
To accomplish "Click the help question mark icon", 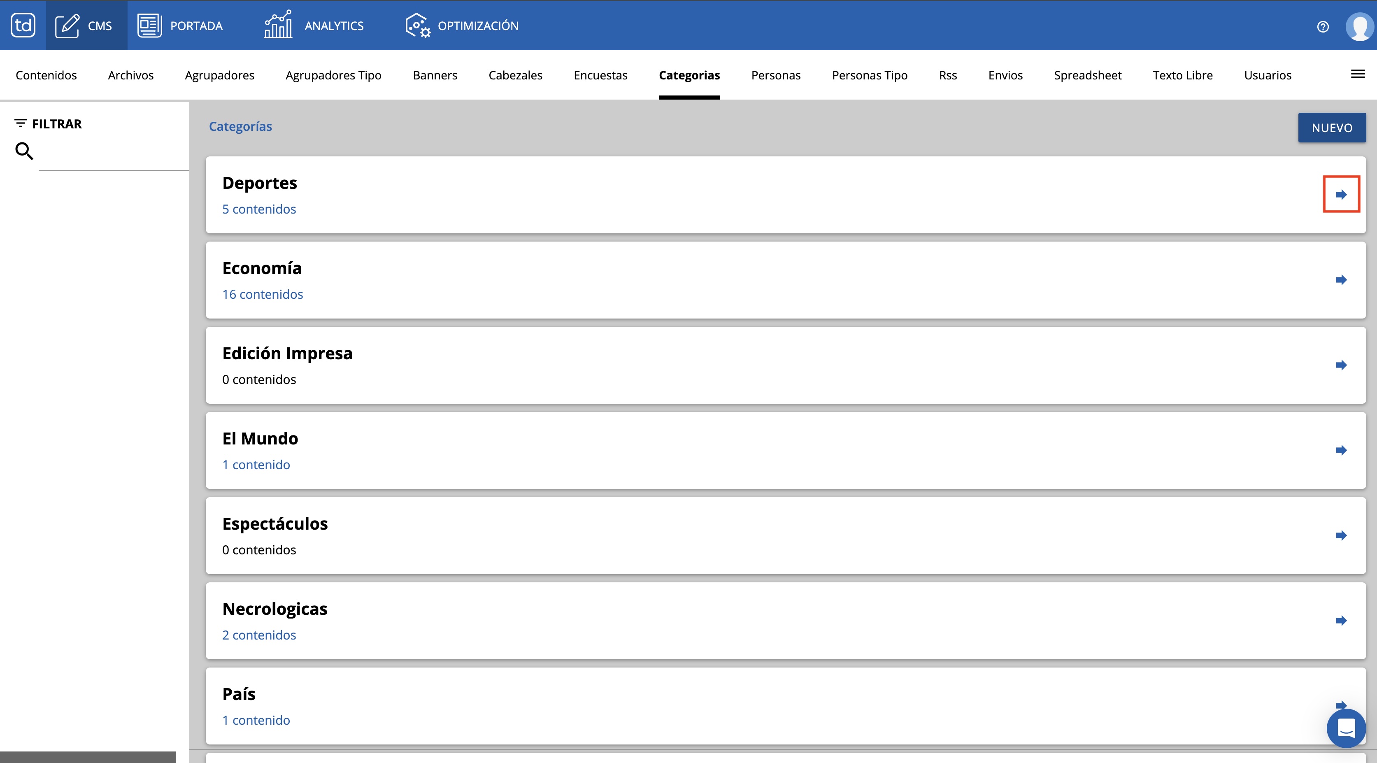I will (x=1323, y=27).
